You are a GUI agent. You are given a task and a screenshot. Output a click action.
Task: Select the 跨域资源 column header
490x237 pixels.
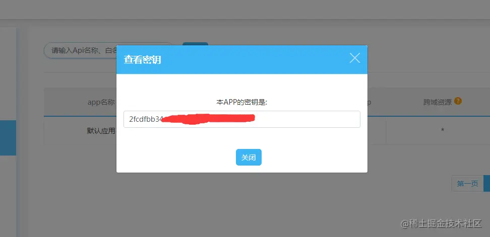click(438, 102)
